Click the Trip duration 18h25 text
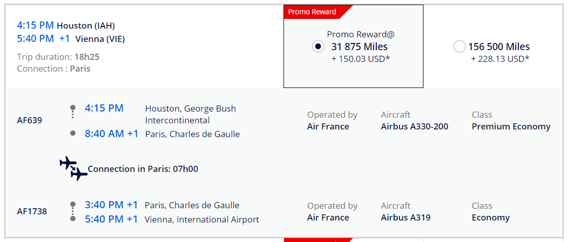The image size is (567, 242). [x=58, y=57]
